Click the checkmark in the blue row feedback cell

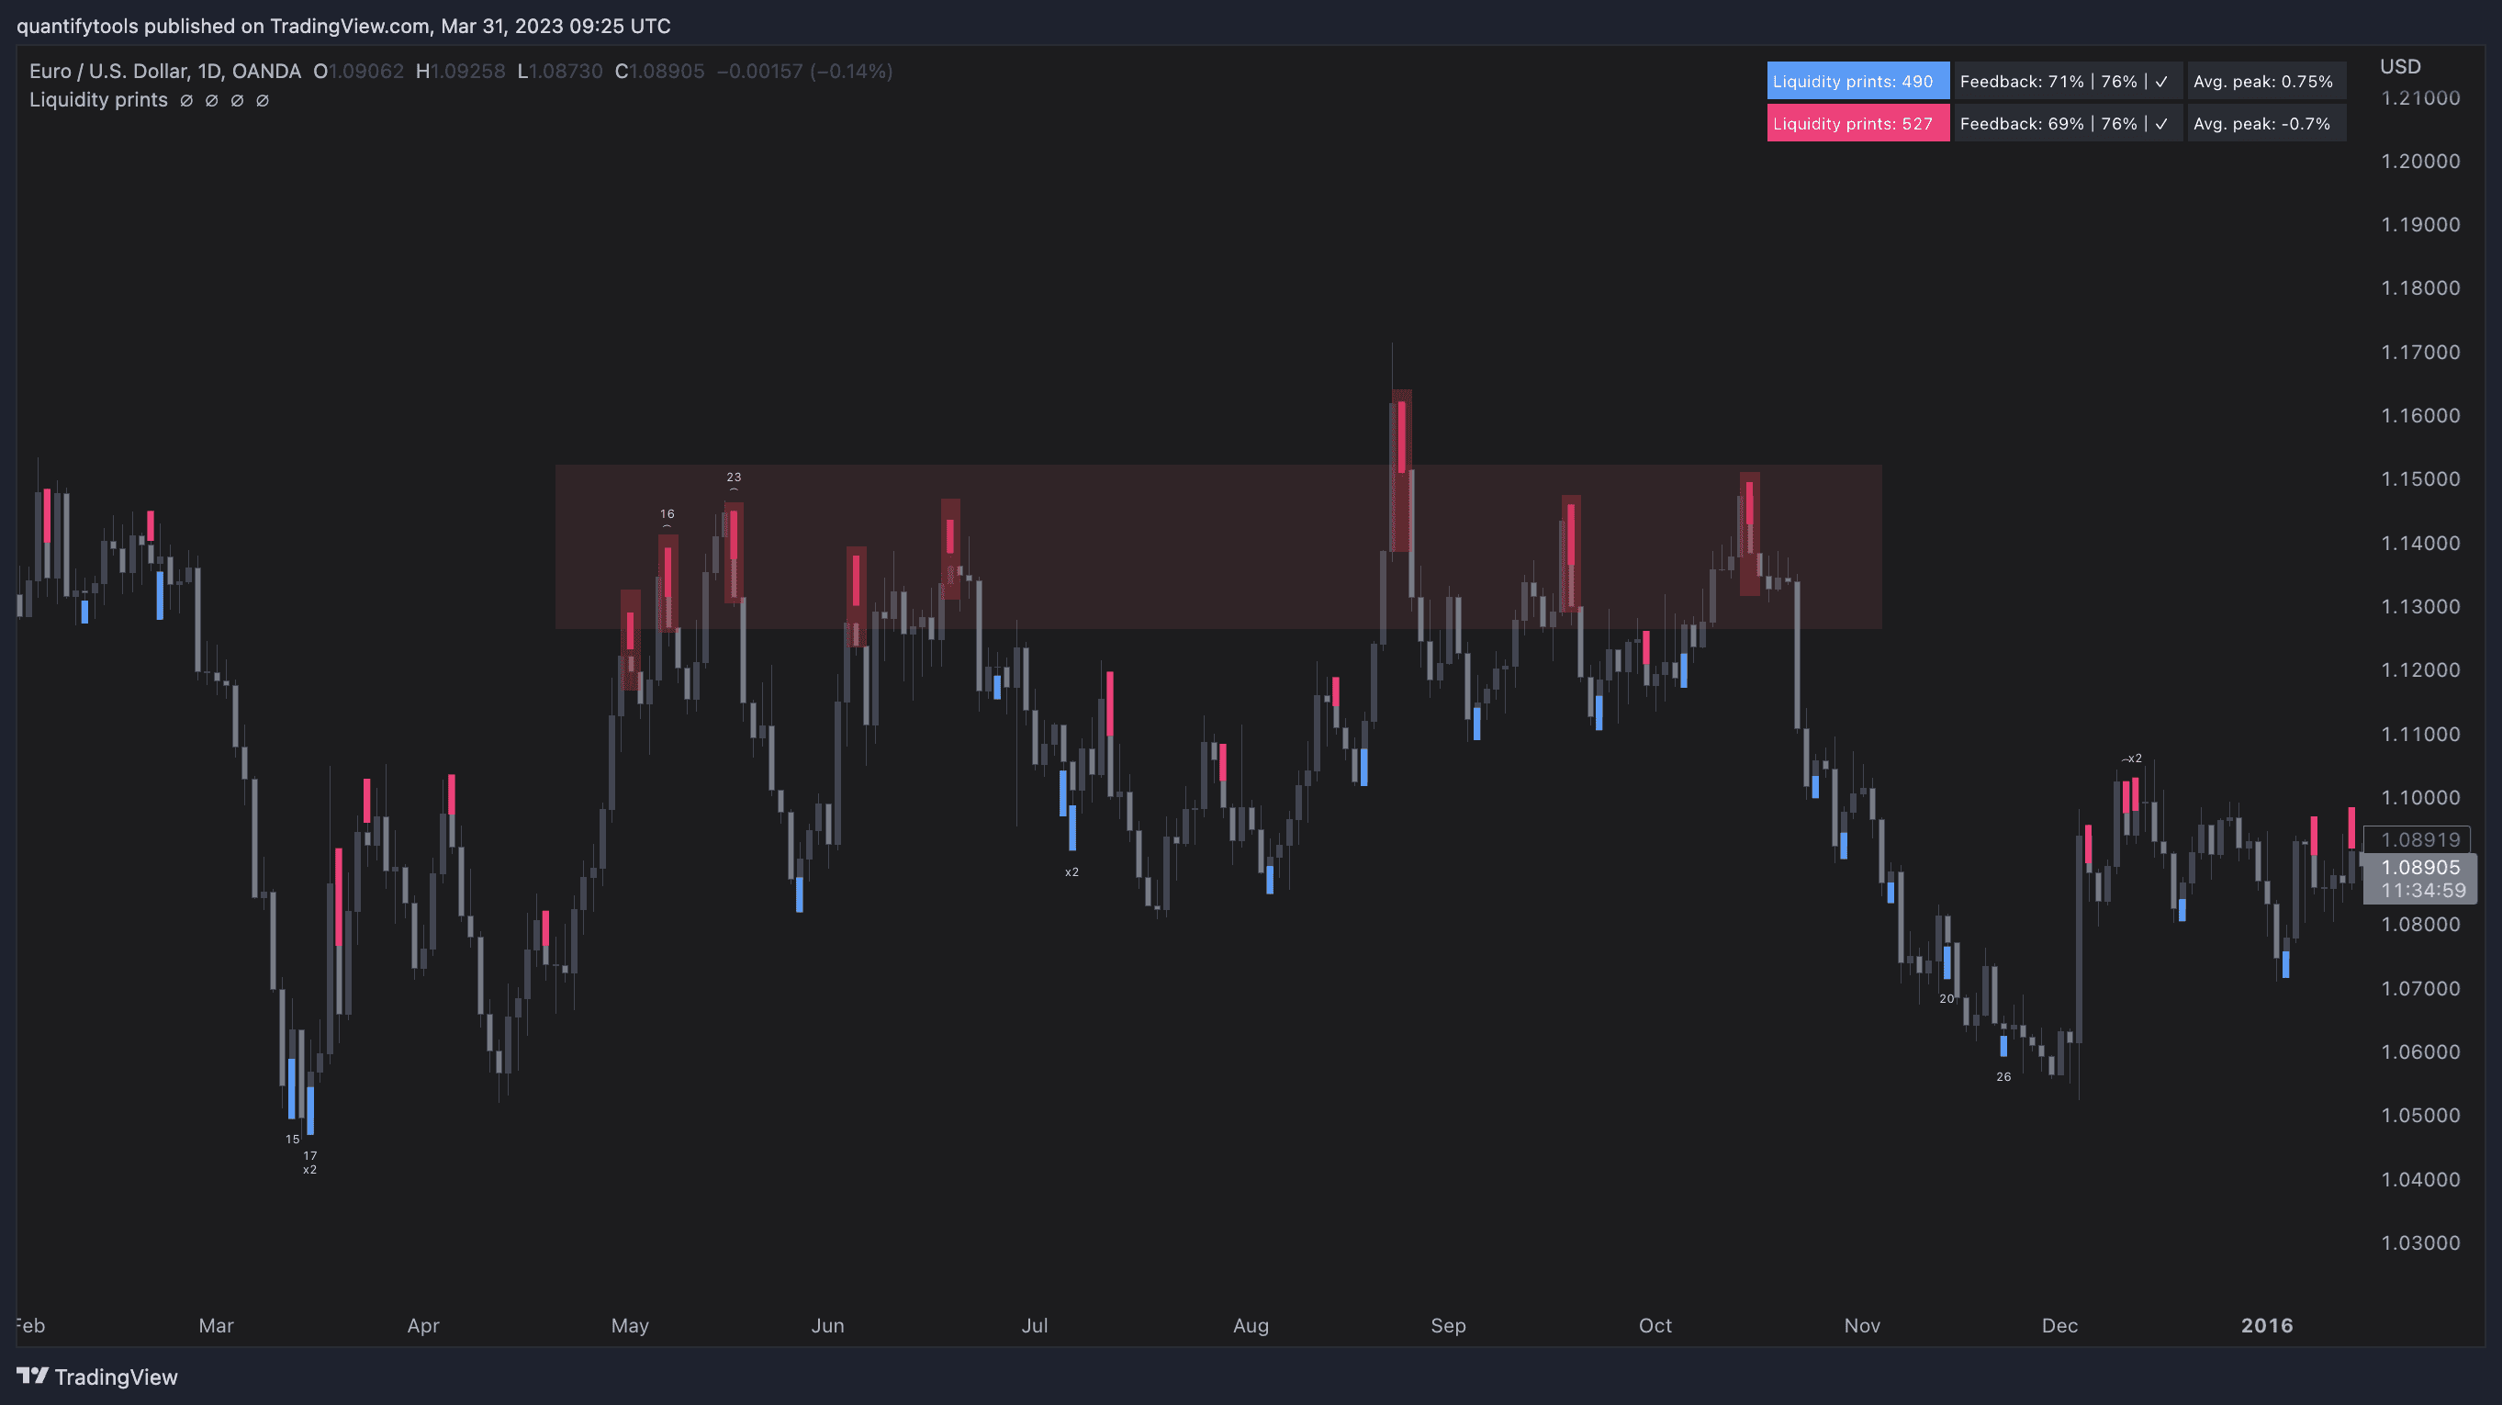click(2161, 82)
